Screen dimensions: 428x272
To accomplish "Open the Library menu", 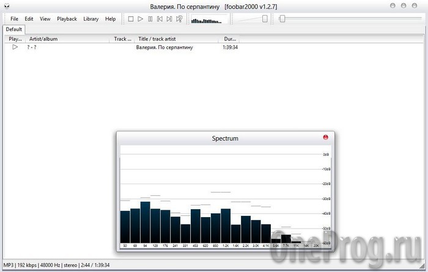I will [91, 19].
